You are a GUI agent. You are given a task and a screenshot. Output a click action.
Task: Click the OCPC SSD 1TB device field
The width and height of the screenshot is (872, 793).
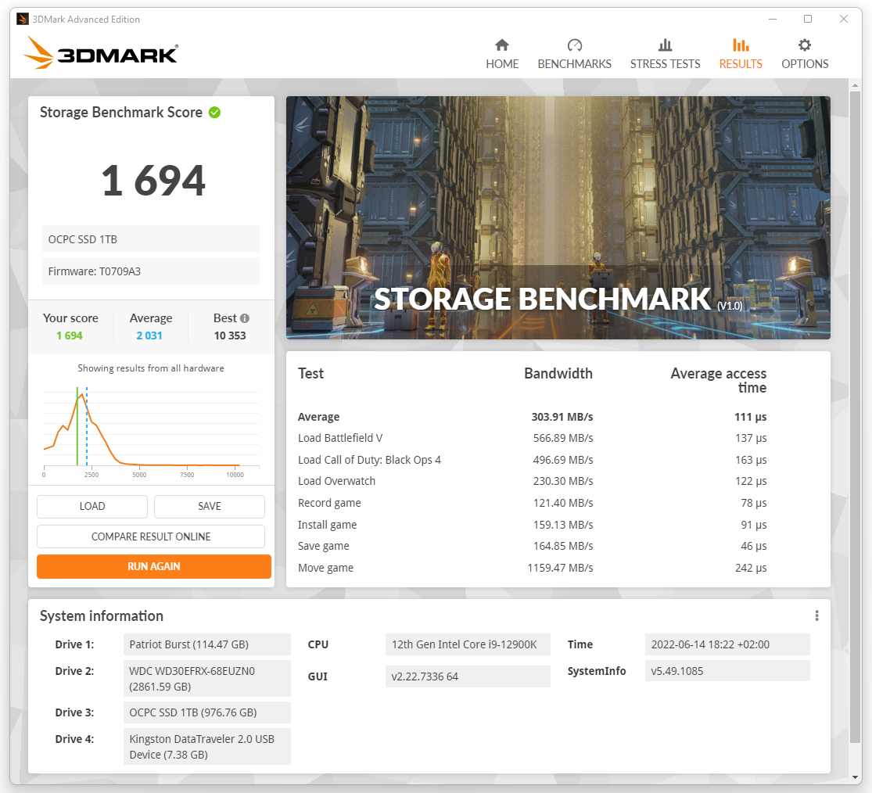151,239
